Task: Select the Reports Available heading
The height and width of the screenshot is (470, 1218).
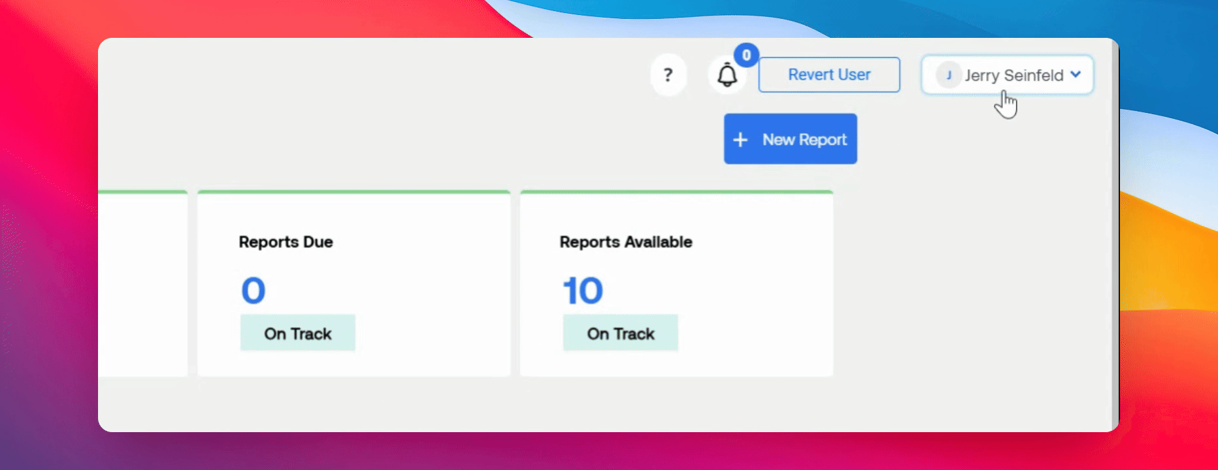Action: [x=626, y=242]
